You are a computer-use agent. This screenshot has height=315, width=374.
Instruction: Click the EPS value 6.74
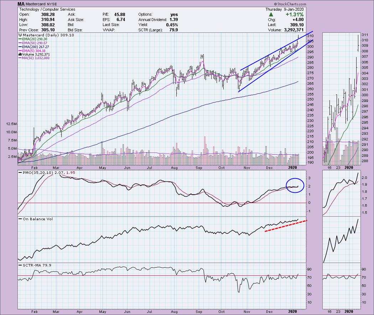coord(121,20)
